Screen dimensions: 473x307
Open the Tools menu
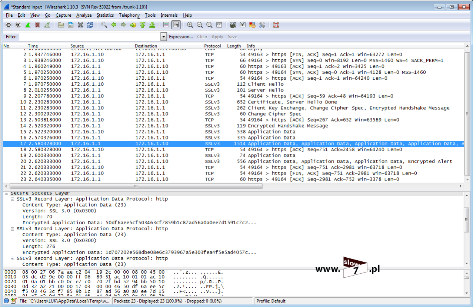coord(150,15)
